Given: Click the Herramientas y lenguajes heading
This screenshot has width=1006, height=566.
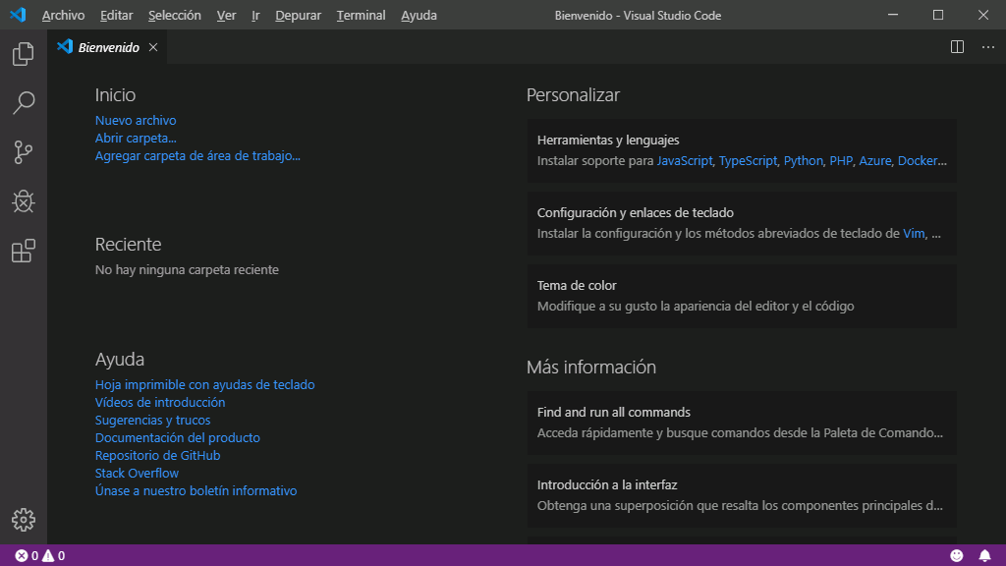Looking at the screenshot, I should [x=607, y=140].
